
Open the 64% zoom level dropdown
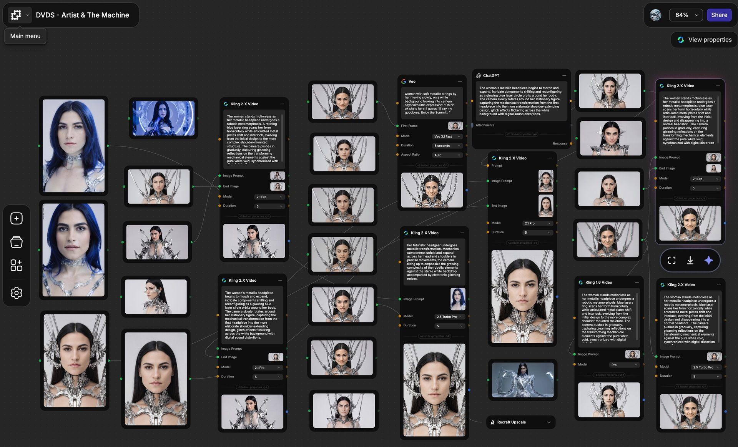[x=686, y=15]
